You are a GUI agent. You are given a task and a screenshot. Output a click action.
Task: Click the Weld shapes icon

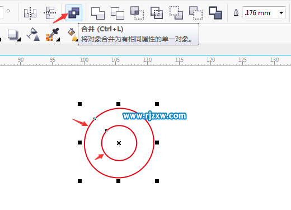[98, 13]
